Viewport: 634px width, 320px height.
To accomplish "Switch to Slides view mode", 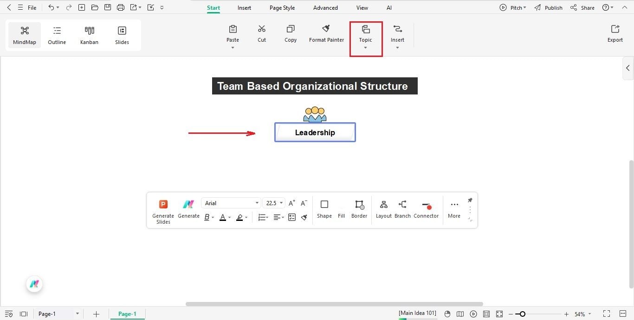I will pyautogui.click(x=122, y=35).
